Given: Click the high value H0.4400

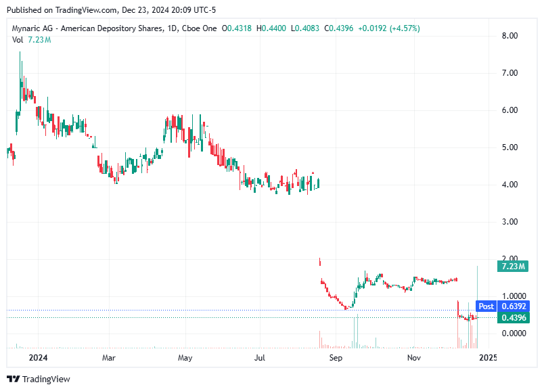Looking at the screenshot, I should click(271, 28).
